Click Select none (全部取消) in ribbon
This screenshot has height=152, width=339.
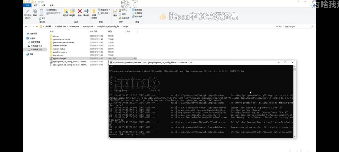click(x=137, y=13)
